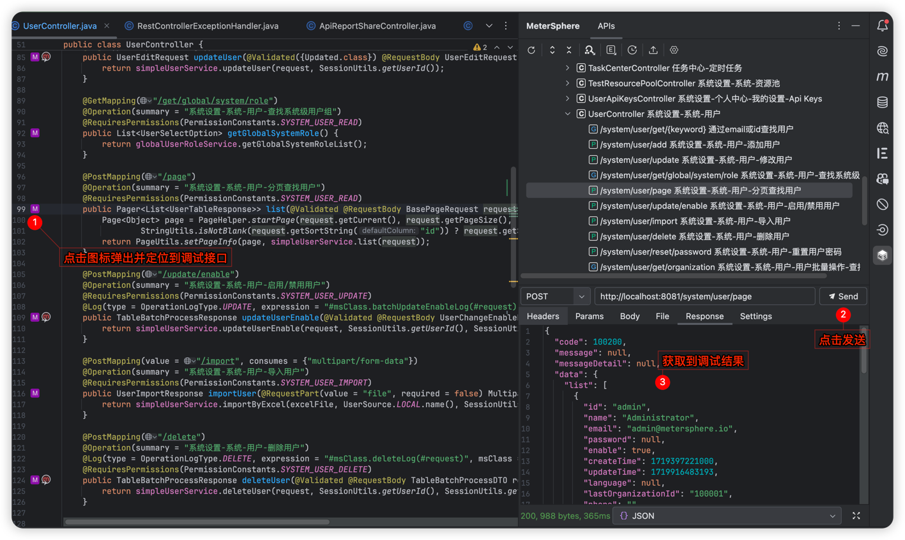905x540 pixels.
Task: Collapse all nodes in API tree
Action: tap(569, 50)
